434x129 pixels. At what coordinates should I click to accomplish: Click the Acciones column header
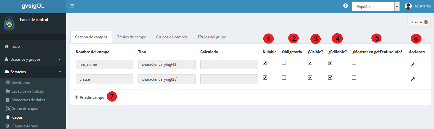[417, 52]
